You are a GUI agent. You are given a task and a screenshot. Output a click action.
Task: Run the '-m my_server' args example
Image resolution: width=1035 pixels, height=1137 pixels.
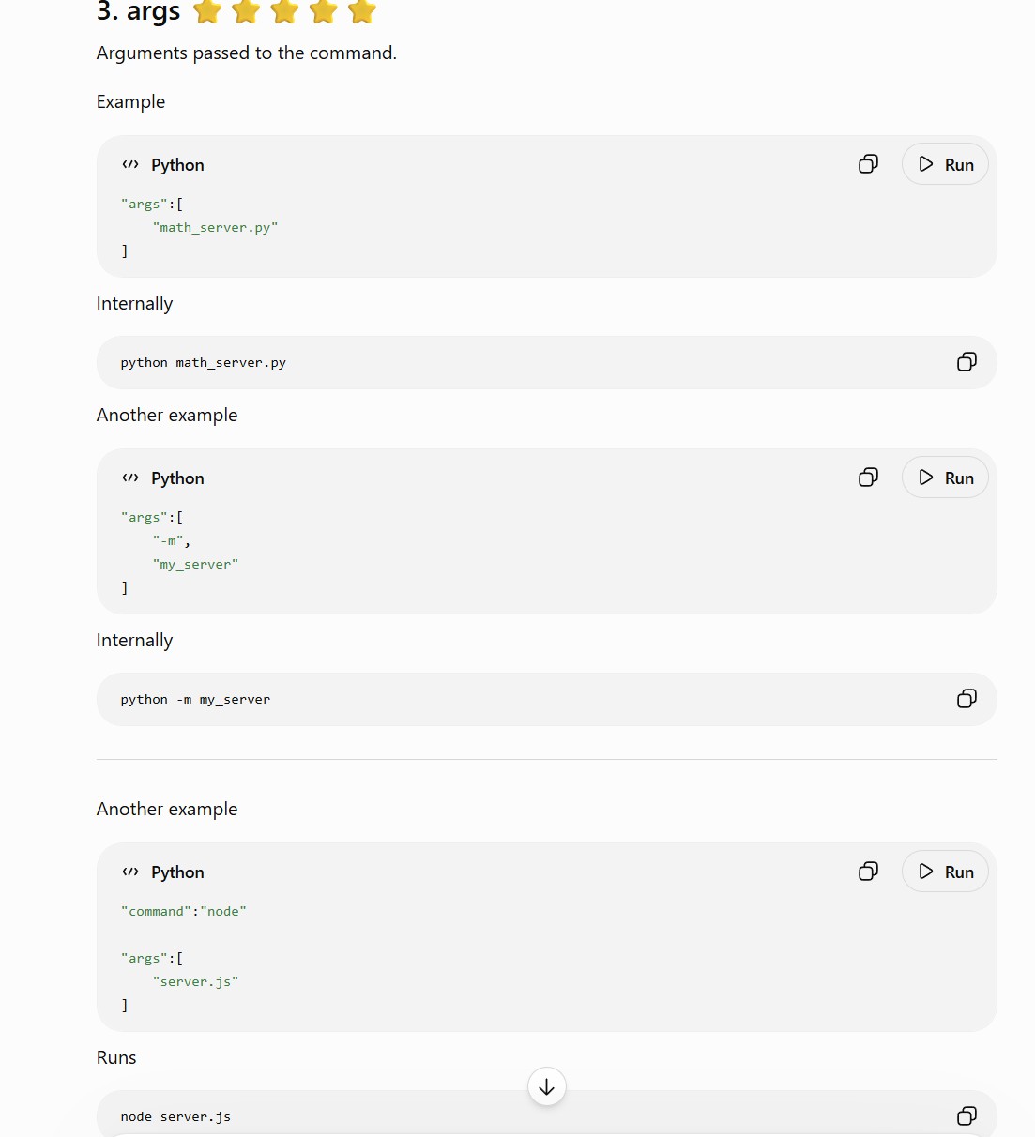point(945,478)
